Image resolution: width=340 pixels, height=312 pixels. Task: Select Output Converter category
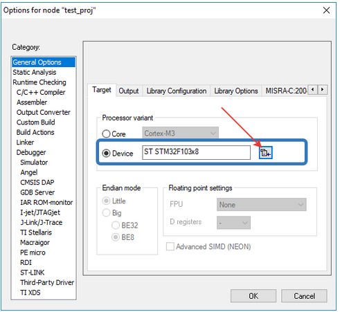44,112
